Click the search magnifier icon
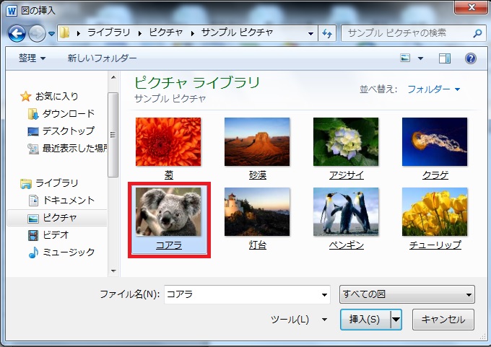Image resolution: width=491 pixels, height=347 pixels. tap(477, 33)
